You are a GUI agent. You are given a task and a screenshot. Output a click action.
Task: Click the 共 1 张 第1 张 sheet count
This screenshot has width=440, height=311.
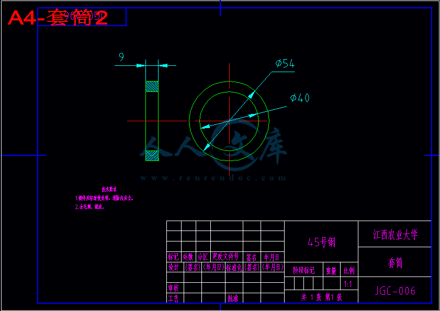[321, 297]
